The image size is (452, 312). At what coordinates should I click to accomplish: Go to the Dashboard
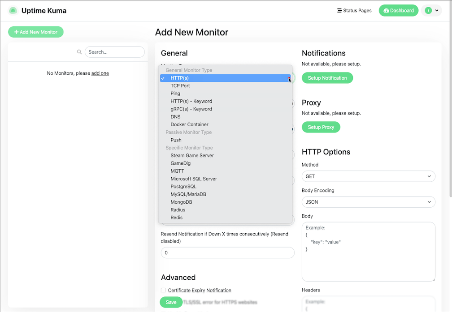click(x=398, y=11)
